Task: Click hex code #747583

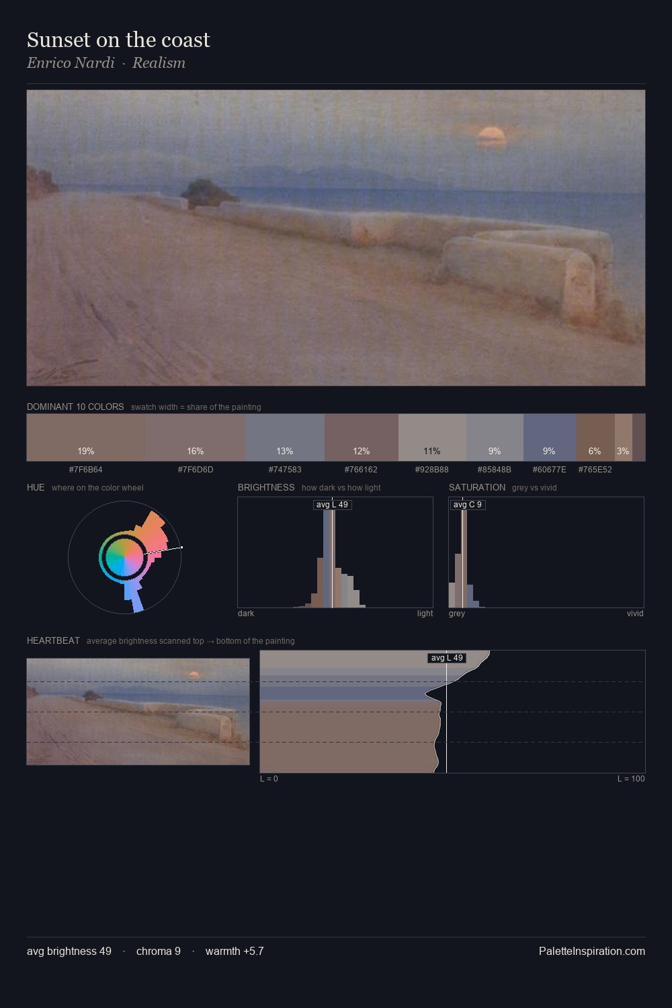Action: 285,470
